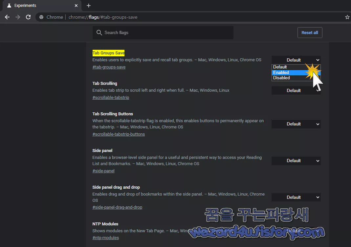The image size is (351, 247).
Task: Click the back navigation arrow
Action: tap(7, 17)
